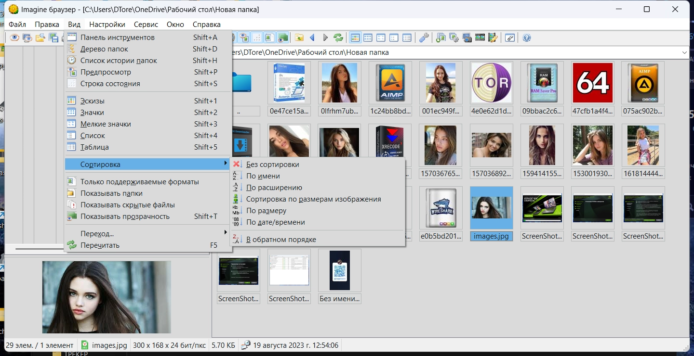694x356 pixels.
Task: Toggle 'Только поддерживаемые форматы' option
Action: point(139,182)
